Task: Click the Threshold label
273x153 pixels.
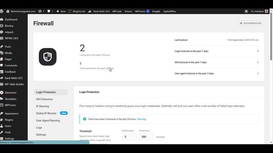Action: [x=85, y=131]
